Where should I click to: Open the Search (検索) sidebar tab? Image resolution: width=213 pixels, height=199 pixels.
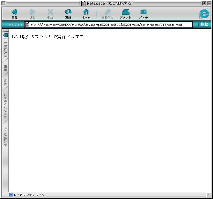tap(5, 82)
